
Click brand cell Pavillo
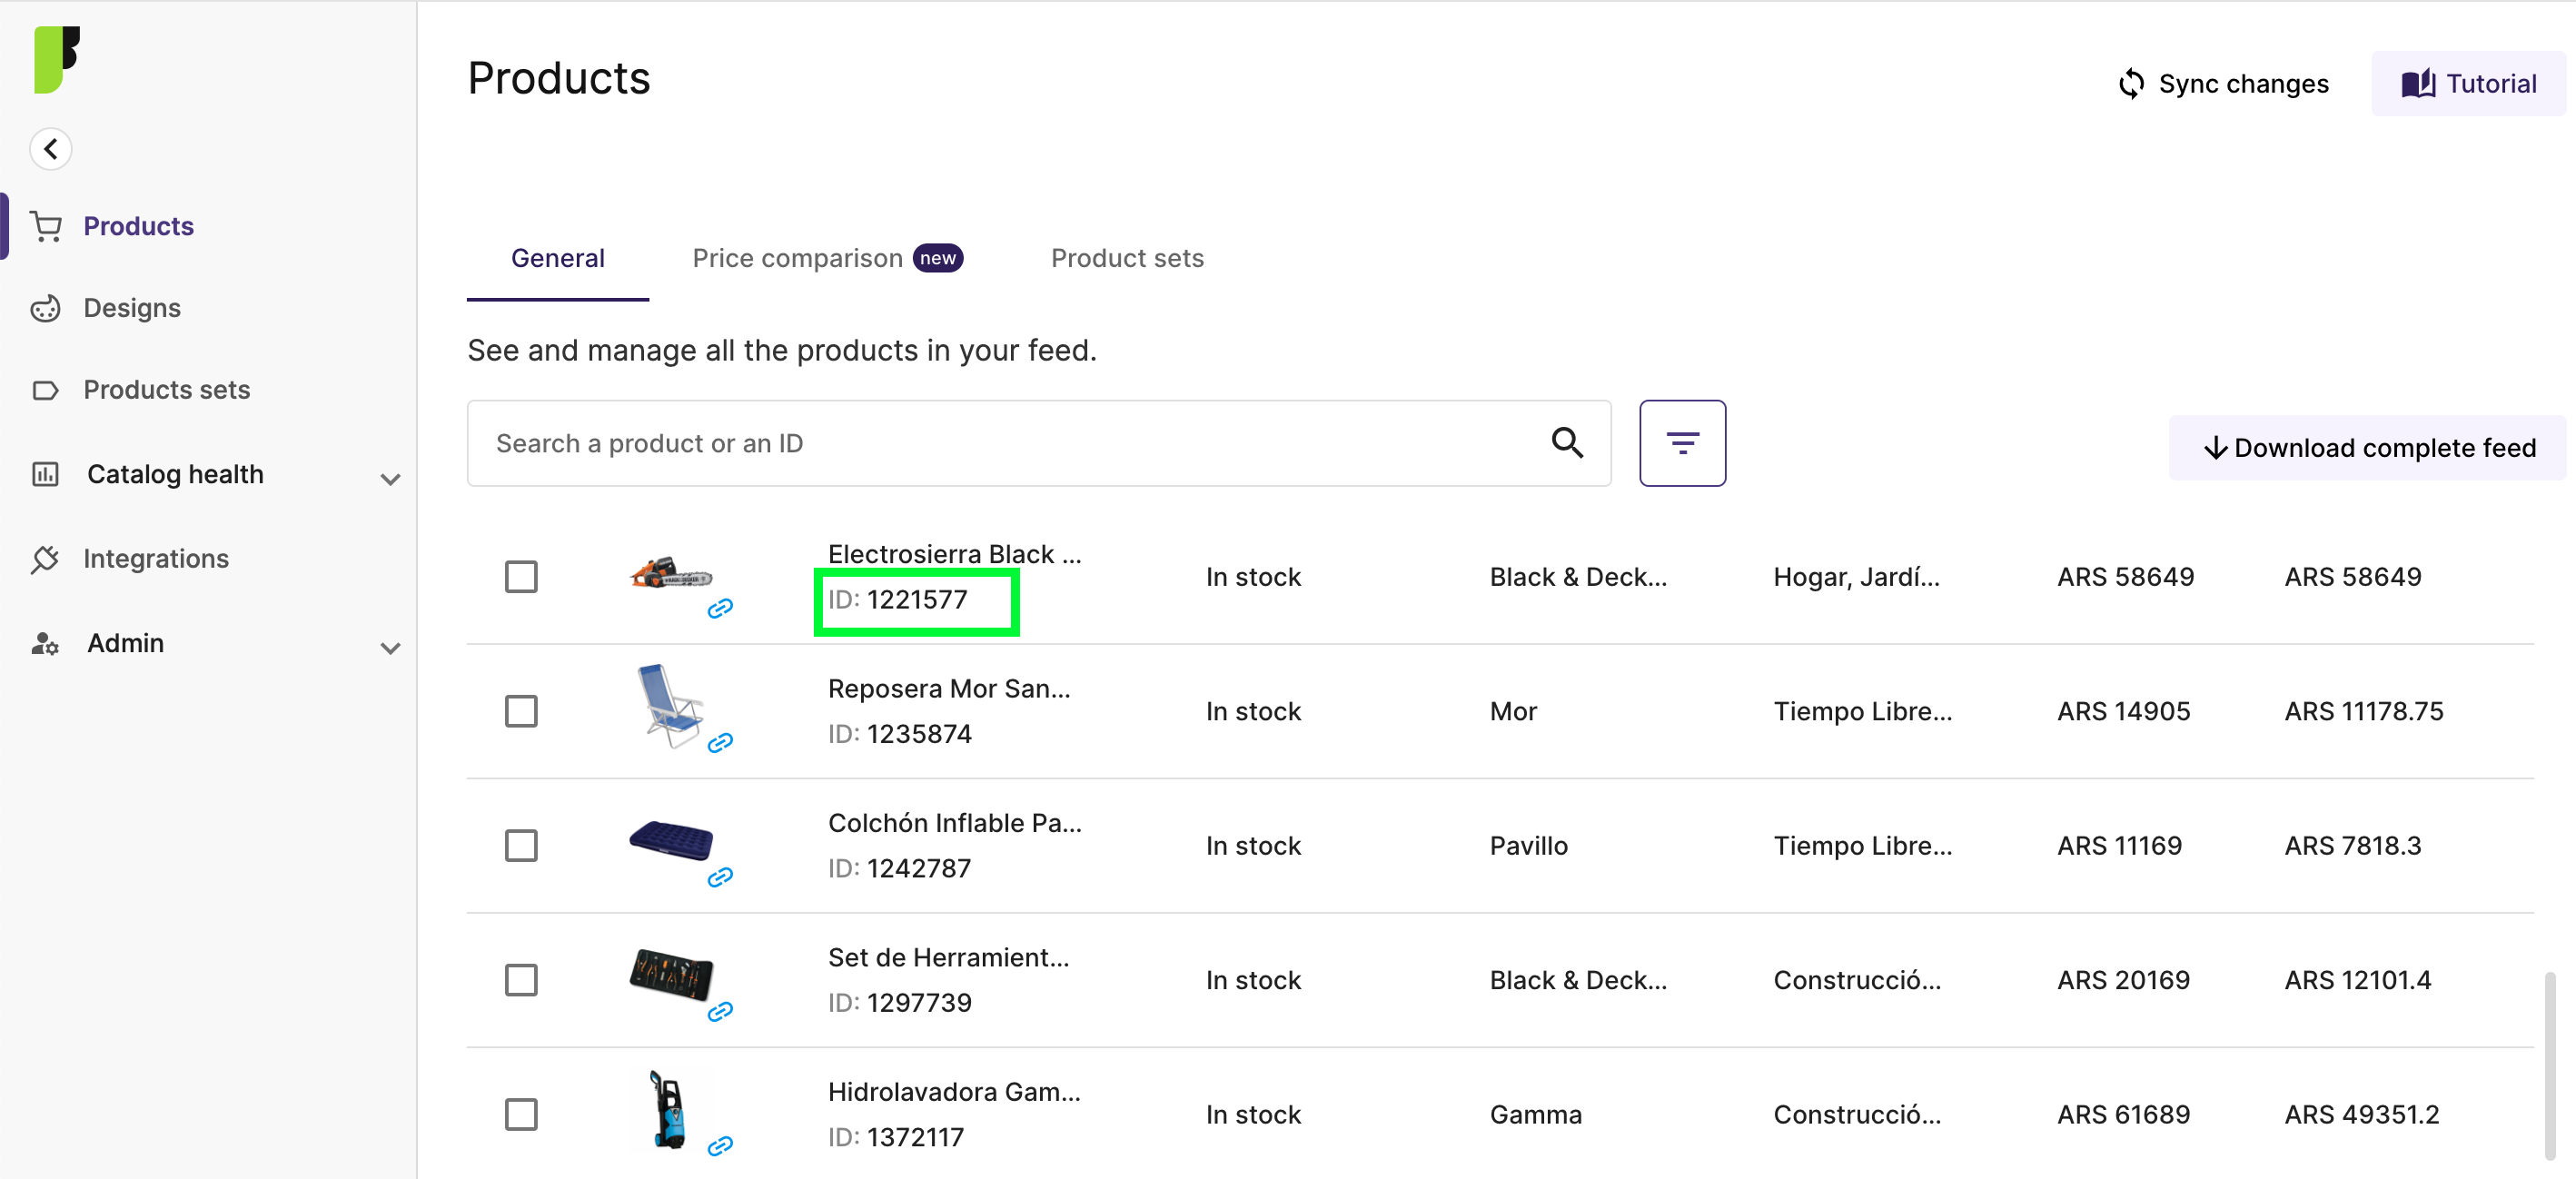pos(1529,846)
